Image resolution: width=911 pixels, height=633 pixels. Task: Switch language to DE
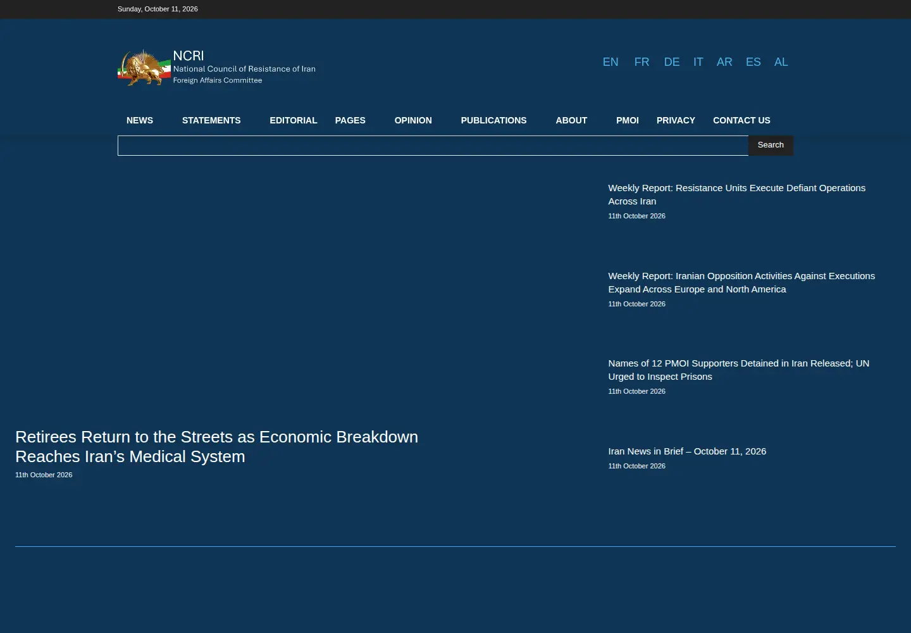click(672, 62)
